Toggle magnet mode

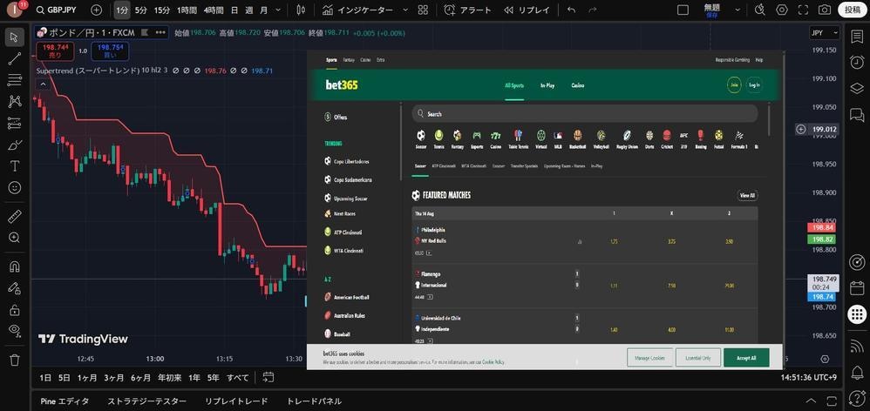tap(15, 266)
